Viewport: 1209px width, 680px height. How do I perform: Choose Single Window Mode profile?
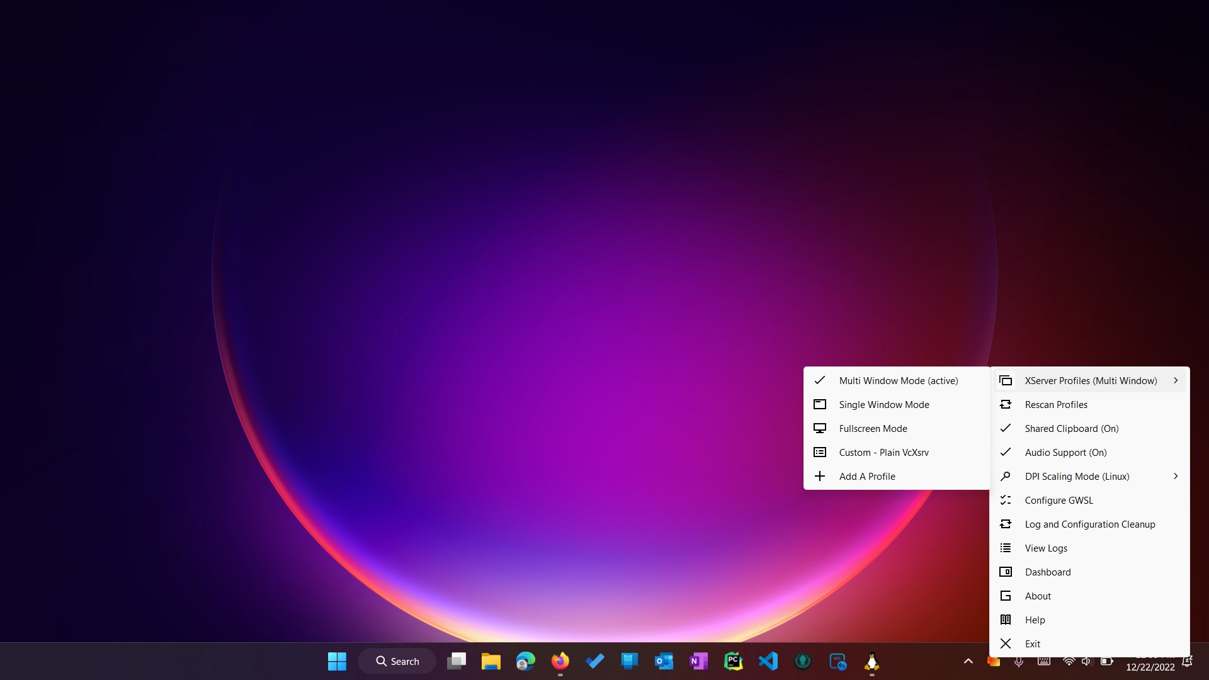(x=883, y=404)
